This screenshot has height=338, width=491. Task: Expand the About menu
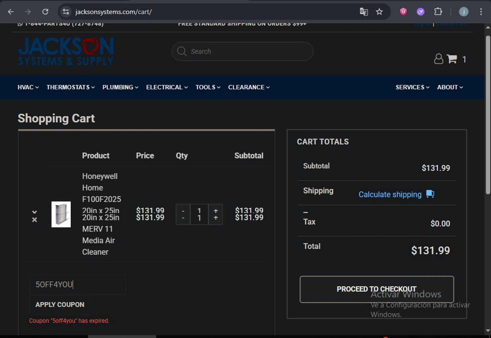coord(450,87)
